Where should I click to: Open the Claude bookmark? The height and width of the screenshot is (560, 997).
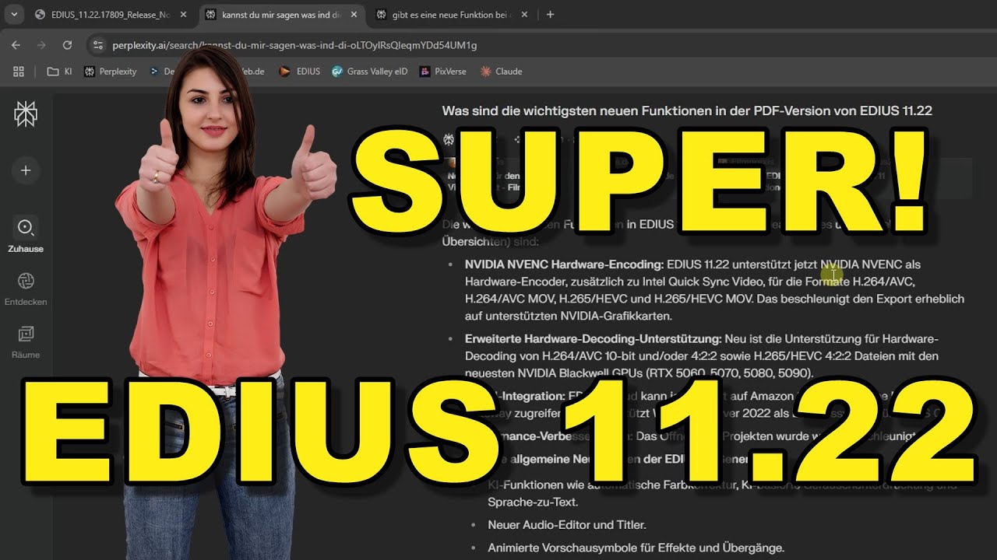pos(501,72)
